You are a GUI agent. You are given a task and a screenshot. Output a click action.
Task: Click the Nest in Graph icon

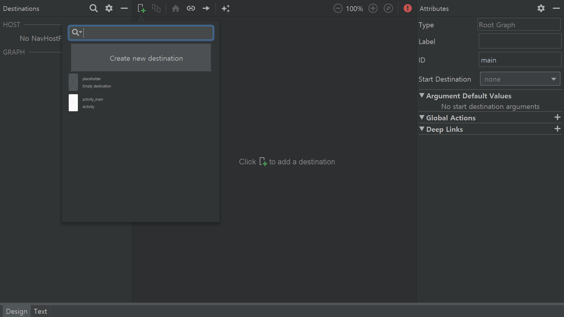click(x=156, y=9)
